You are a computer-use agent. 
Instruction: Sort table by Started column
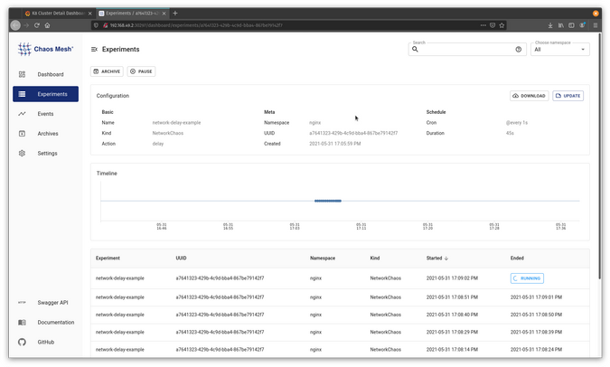pyautogui.click(x=437, y=259)
